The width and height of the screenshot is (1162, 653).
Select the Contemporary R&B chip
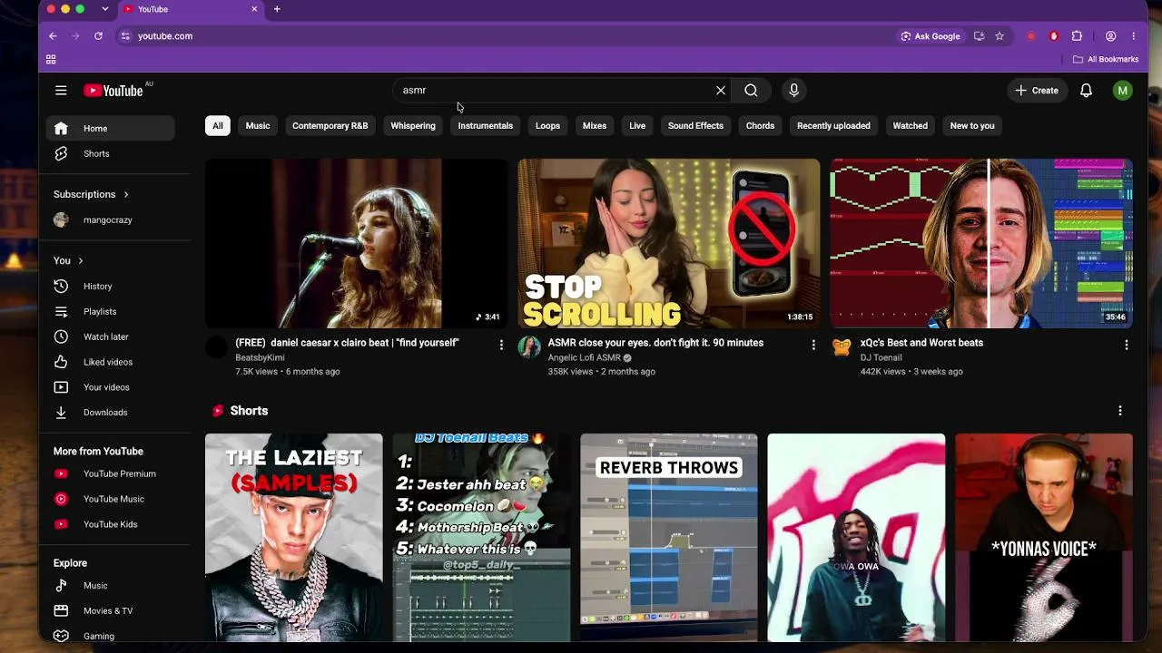pyautogui.click(x=330, y=126)
